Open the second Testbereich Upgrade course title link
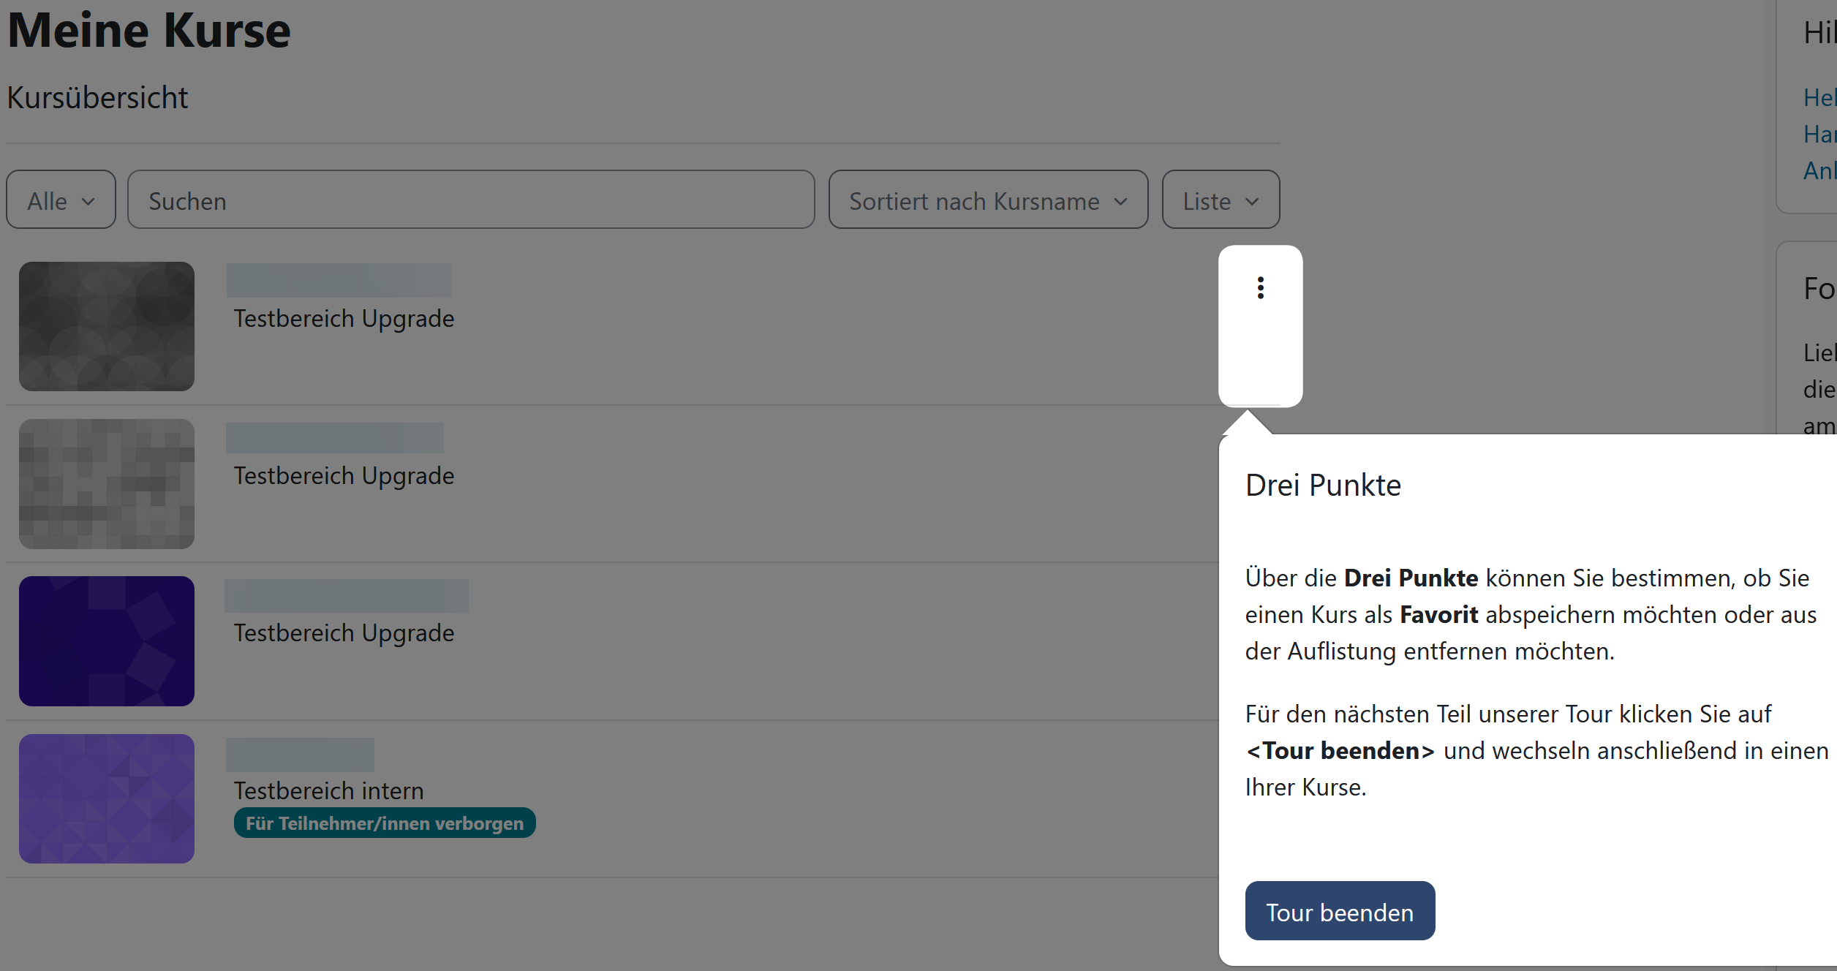This screenshot has width=1837, height=971. tap(344, 476)
